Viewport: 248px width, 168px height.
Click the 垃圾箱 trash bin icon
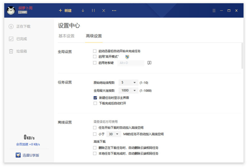(x=11, y=51)
